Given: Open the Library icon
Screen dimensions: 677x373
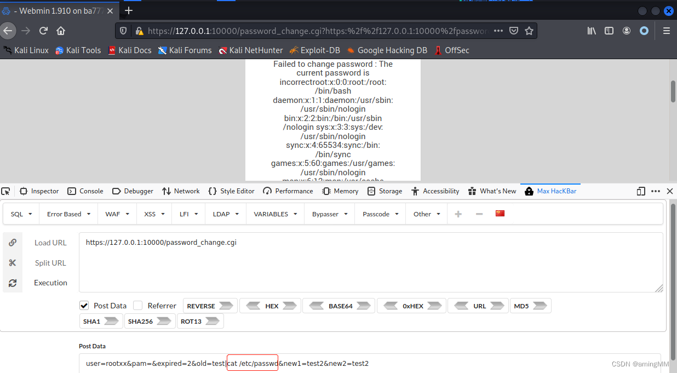Looking at the screenshot, I should click(592, 31).
